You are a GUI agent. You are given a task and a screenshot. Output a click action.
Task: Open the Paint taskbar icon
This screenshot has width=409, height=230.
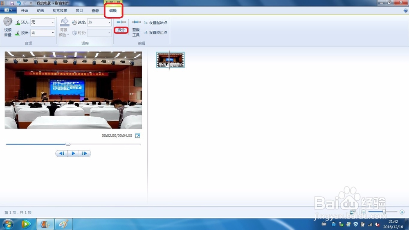64,224
